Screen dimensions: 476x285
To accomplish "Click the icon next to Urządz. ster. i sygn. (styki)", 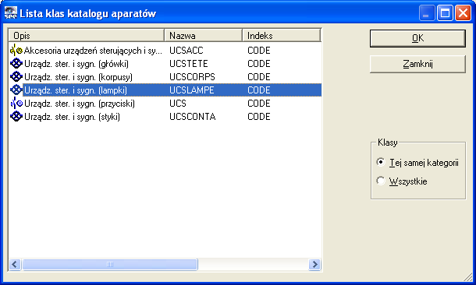I will 16,117.
